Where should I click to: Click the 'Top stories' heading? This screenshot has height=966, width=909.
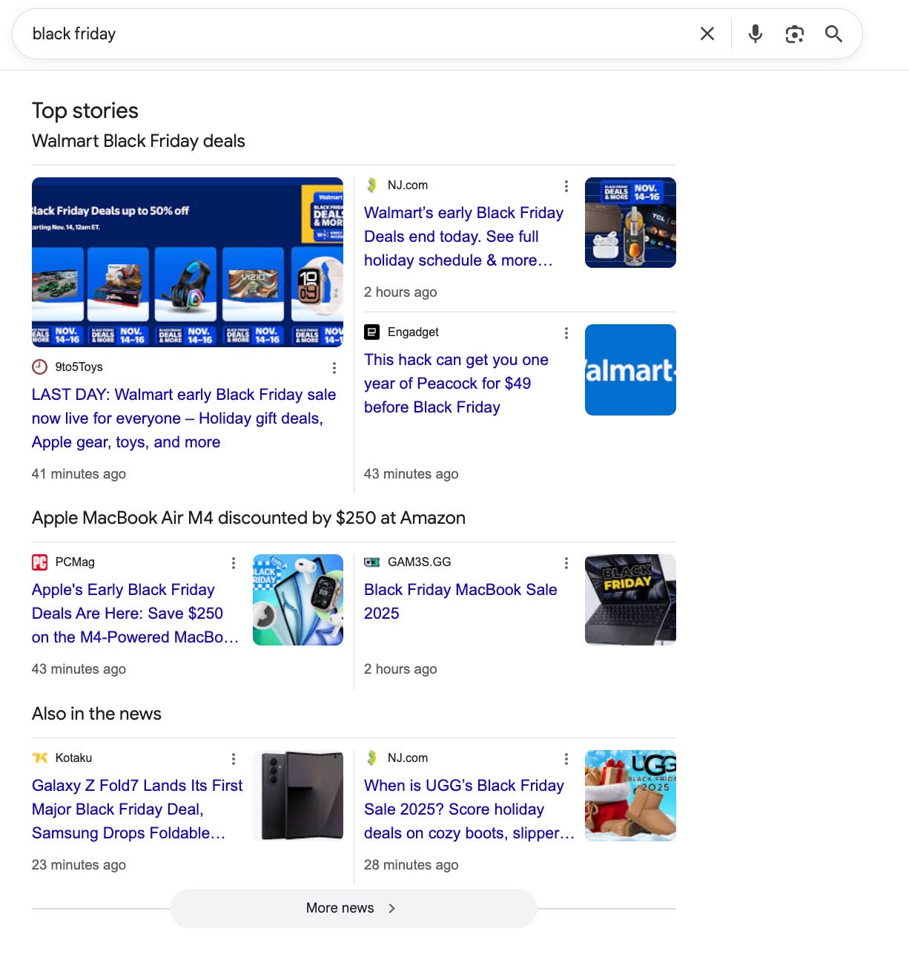pos(85,111)
